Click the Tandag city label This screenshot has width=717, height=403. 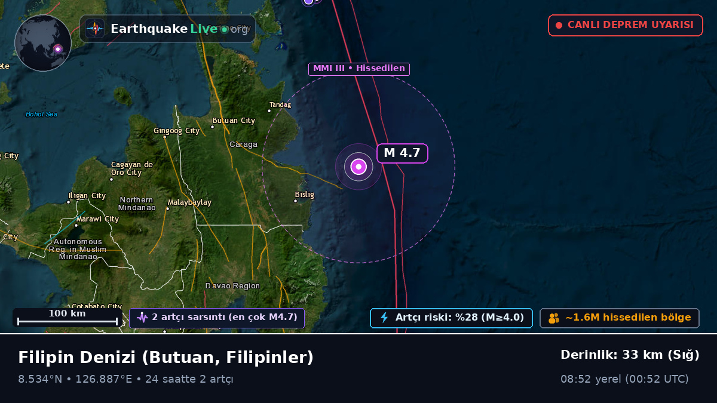pyautogui.click(x=280, y=105)
